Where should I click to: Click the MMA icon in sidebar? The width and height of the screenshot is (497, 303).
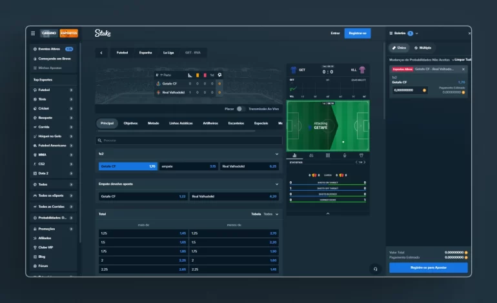(x=35, y=155)
